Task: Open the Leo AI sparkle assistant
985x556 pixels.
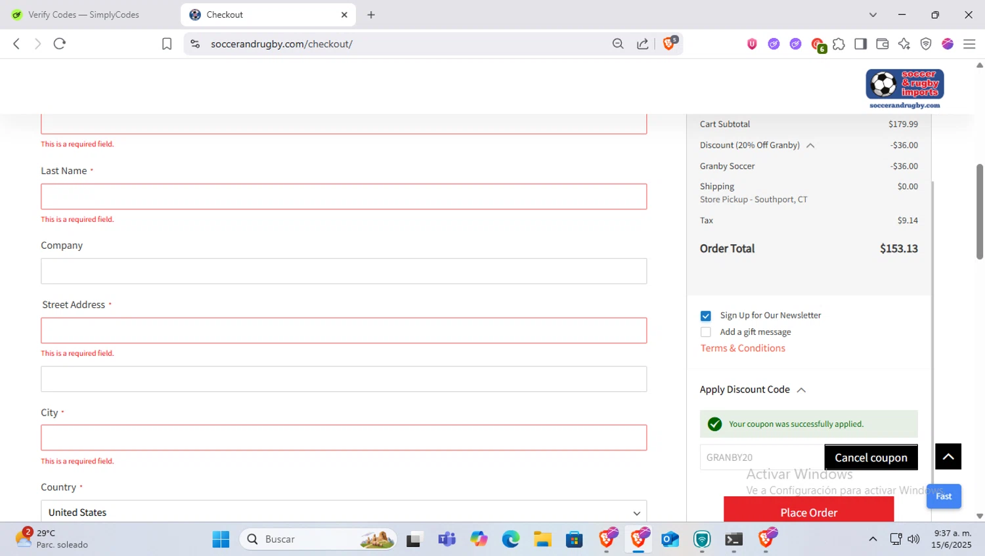Action: pos(904,44)
